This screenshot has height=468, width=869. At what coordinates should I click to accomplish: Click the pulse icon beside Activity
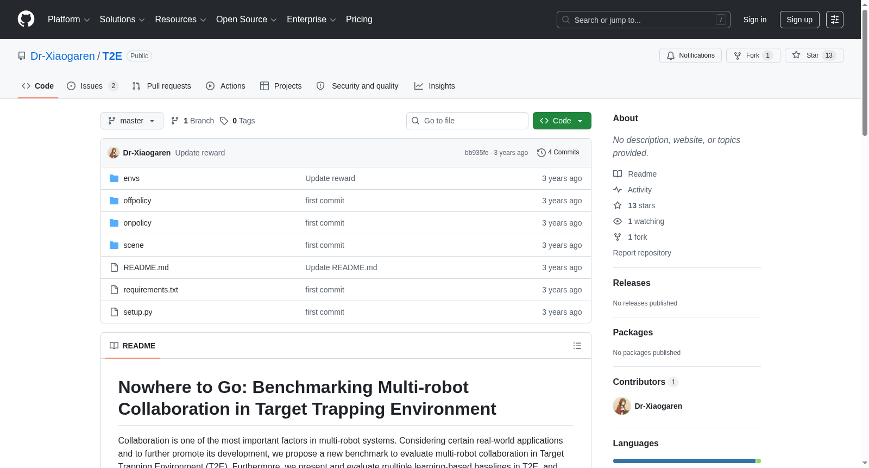pos(618,190)
